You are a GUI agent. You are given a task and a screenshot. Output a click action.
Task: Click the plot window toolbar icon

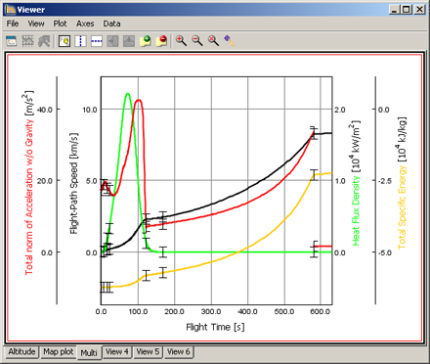click(12, 41)
